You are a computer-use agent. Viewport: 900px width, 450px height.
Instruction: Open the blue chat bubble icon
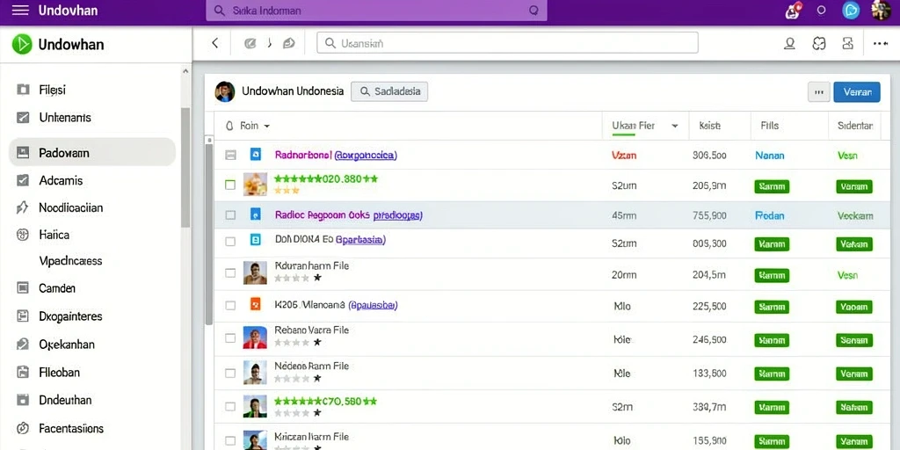(x=851, y=11)
